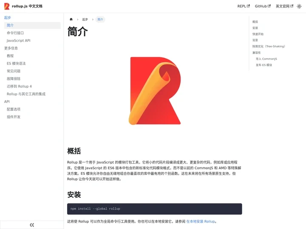Click the external-link icon next to REPL
Image resolution: width=306 pixels, height=229 pixels.
click(249, 6)
